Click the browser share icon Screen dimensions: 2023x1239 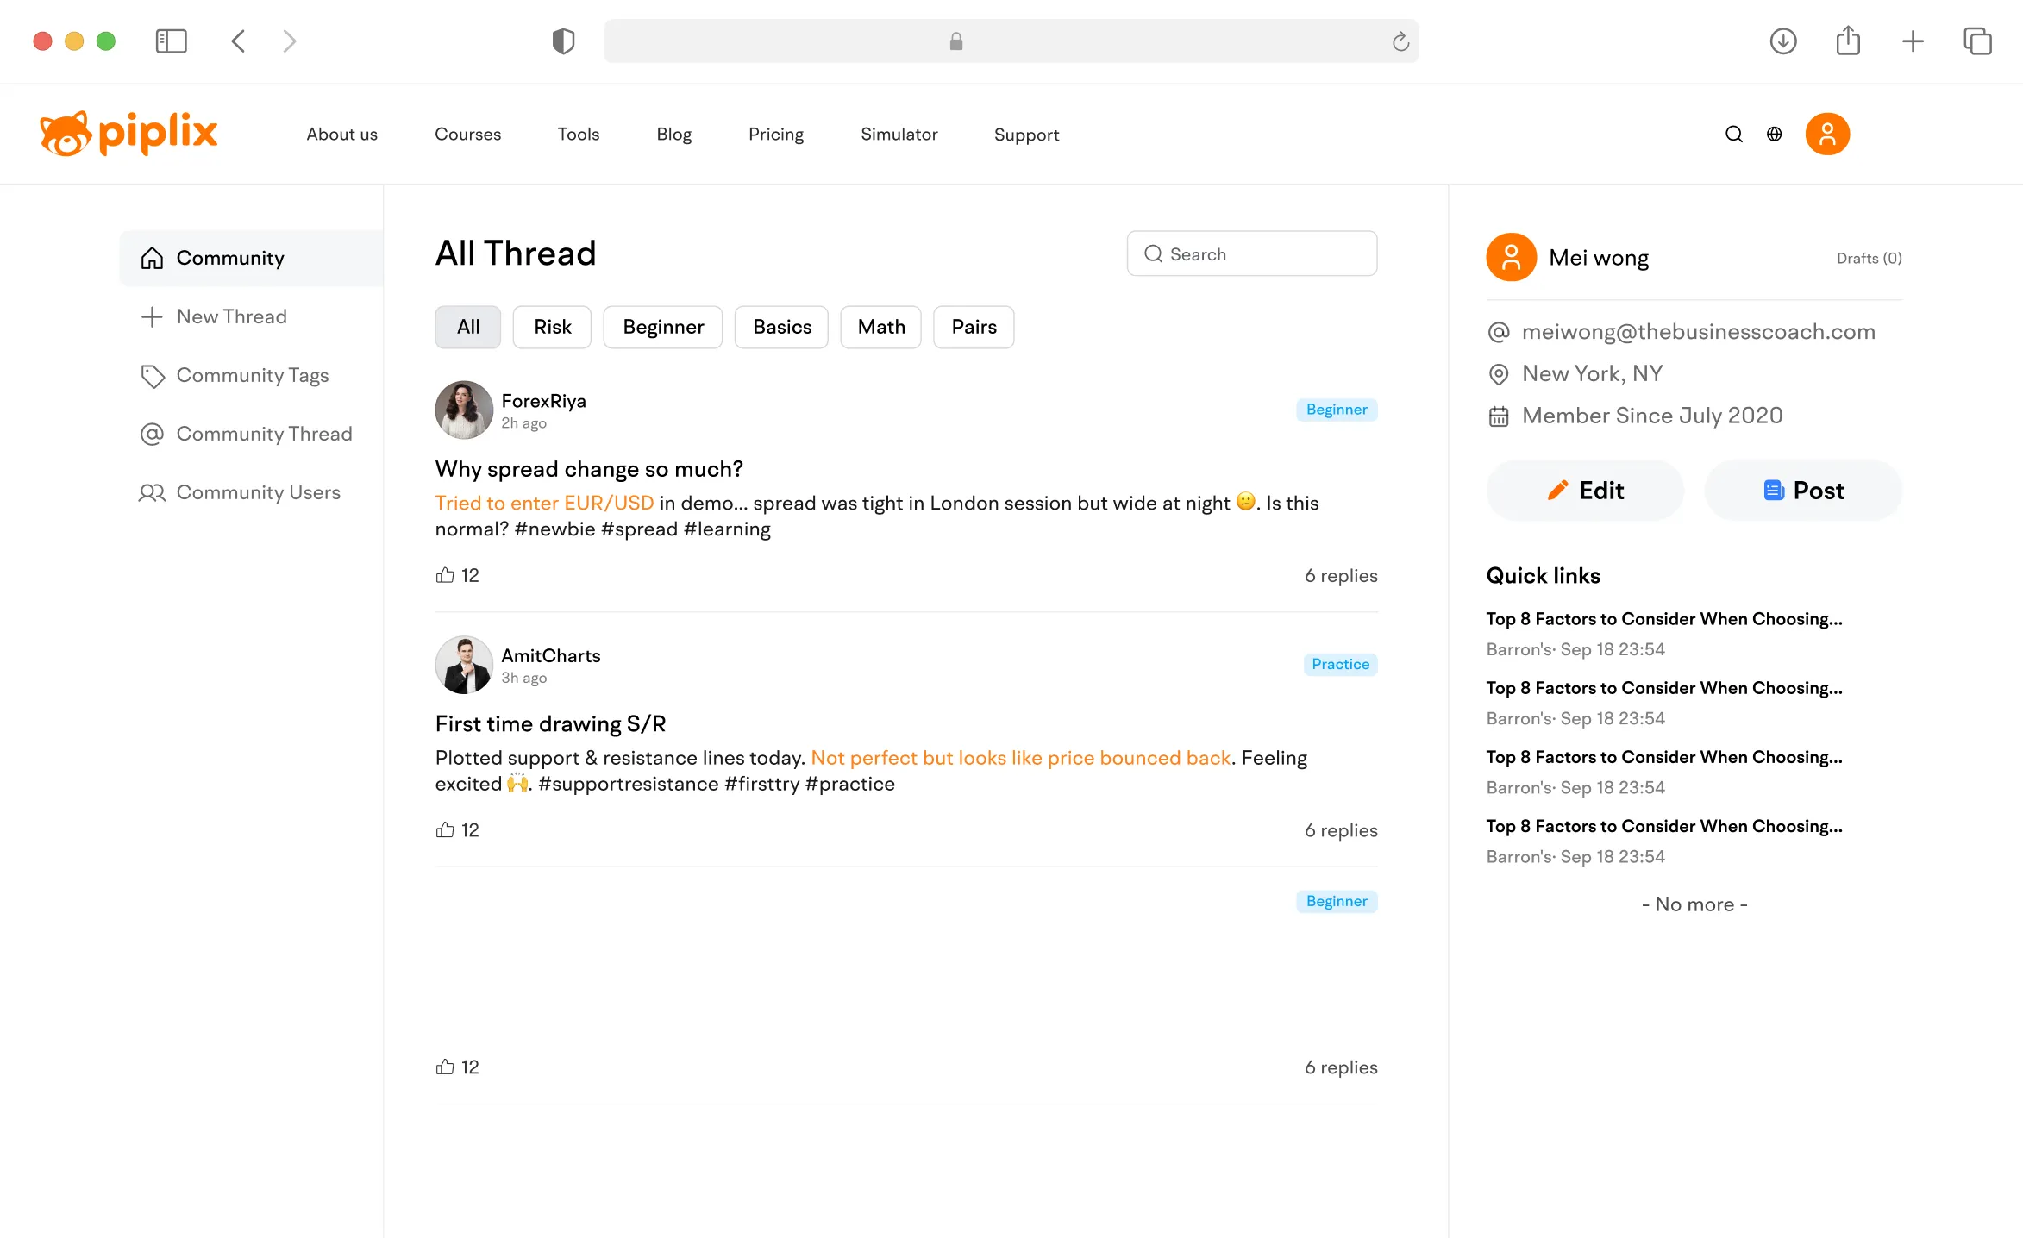tap(1848, 41)
